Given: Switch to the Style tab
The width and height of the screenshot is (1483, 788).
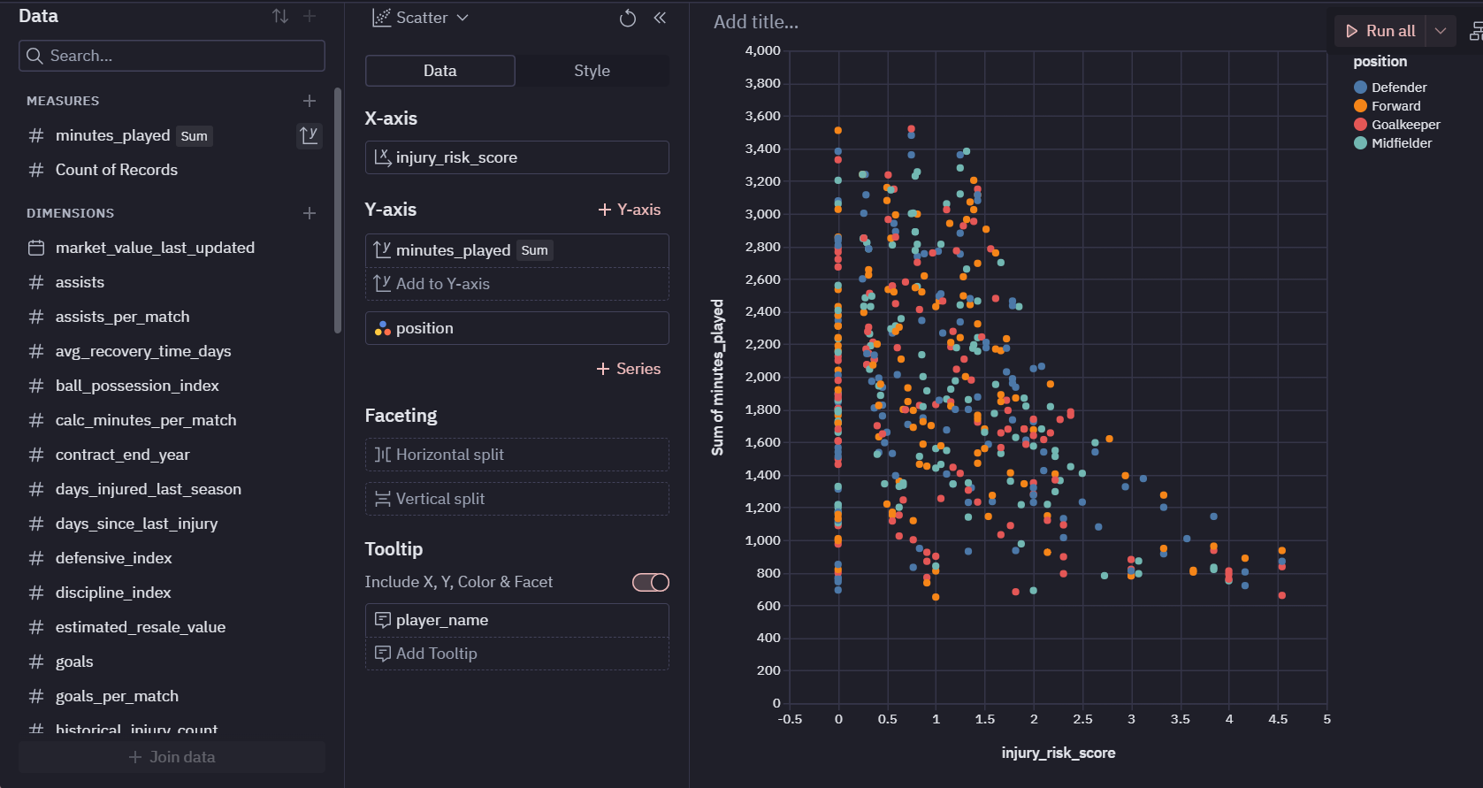Looking at the screenshot, I should click(592, 71).
